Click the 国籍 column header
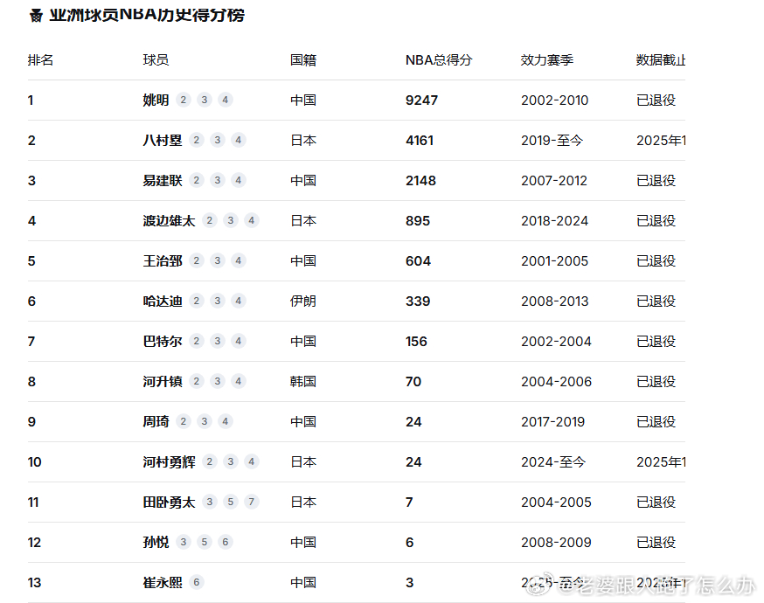This screenshot has height=603, width=764. click(x=303, y=60)
